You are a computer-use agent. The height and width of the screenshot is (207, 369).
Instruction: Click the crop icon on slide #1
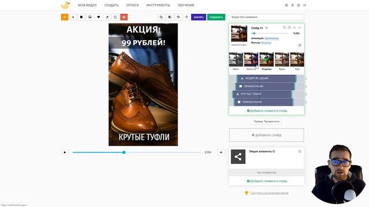[x=284, y=28]
